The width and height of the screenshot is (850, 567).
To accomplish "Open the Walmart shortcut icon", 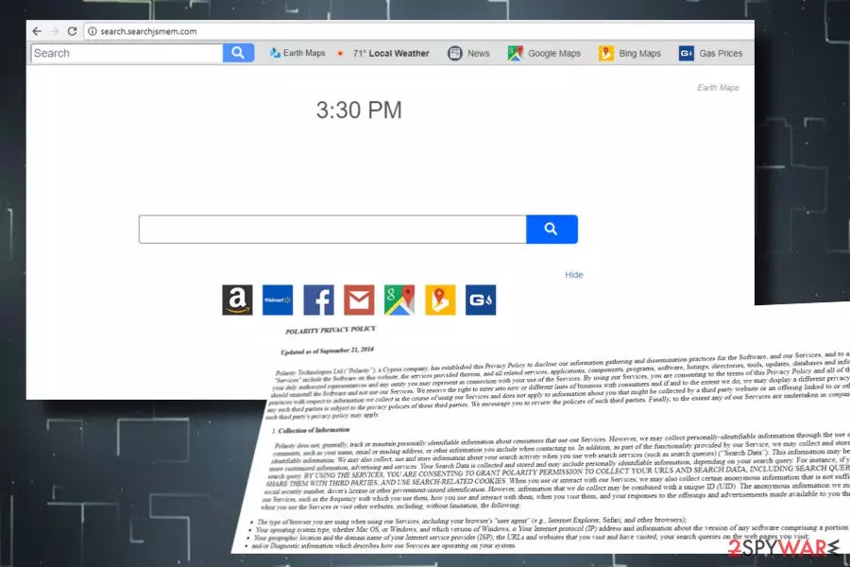I will tap(278, 300).
